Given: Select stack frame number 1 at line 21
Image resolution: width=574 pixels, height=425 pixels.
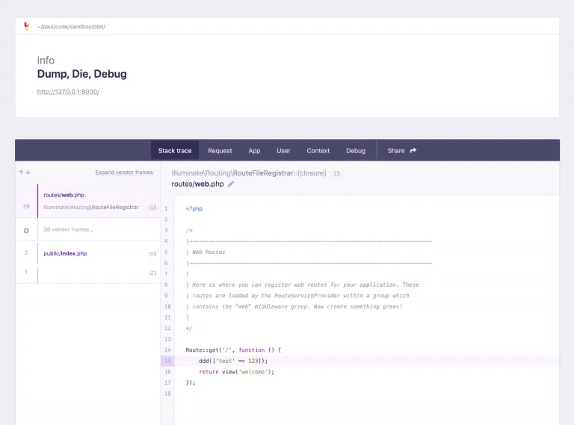Looking at the screenshot, I should 90,273.
